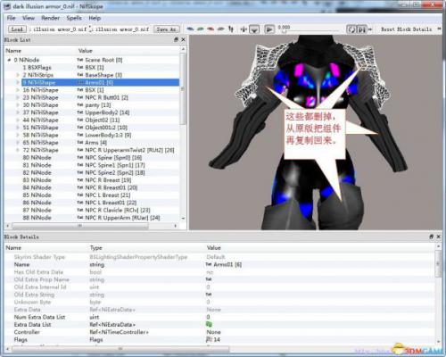Toggle the animation loop button

[x=351, y=29]
